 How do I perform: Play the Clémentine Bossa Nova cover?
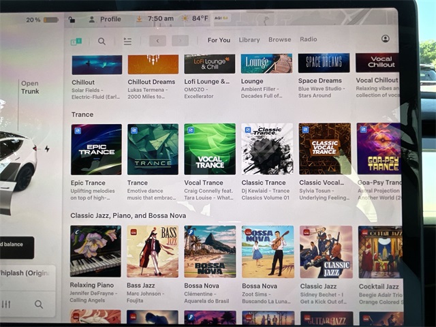pos(210,251)
